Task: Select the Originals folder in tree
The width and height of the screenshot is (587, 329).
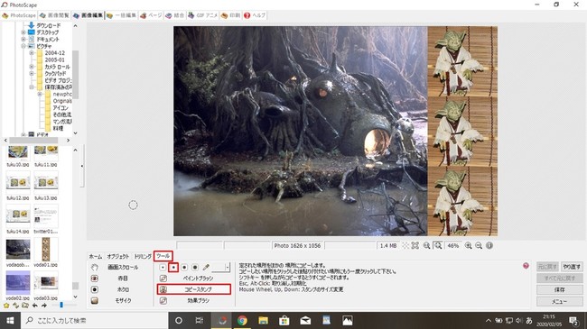Action: [62, 101]
